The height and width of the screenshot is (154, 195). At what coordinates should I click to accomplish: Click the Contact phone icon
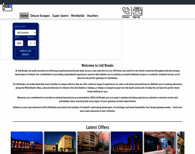coord(126,11)
